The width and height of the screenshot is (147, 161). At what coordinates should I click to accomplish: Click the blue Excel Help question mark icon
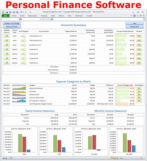click(134, 16)
